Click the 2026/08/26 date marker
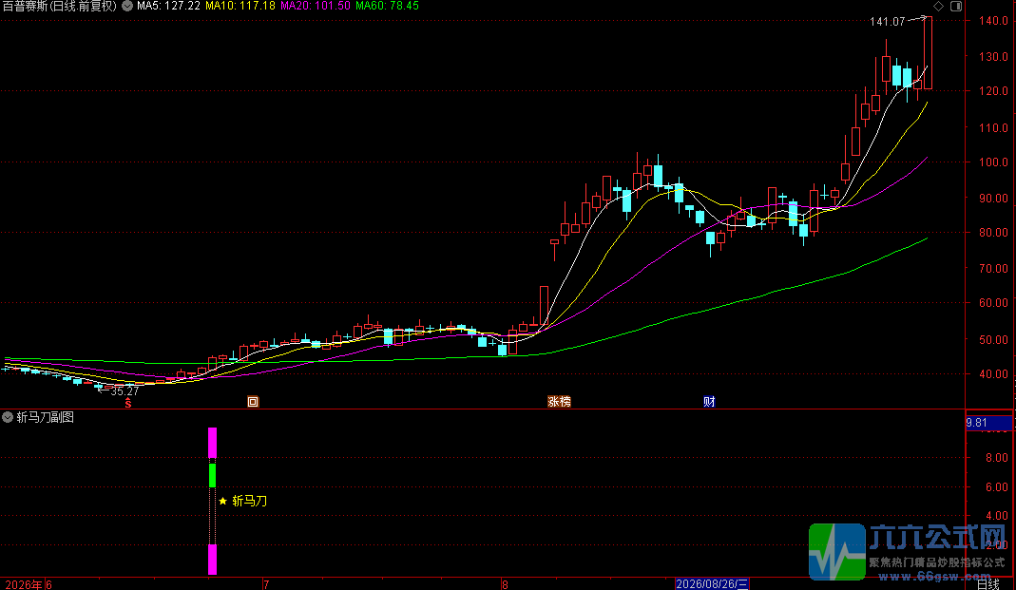Image resolution: width=1016 pixels, height=590 pixels. pyautogui.click(x=712, y=584)
